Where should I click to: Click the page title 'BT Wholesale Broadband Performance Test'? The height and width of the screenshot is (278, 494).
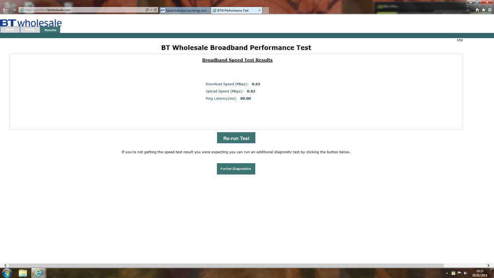236,47
